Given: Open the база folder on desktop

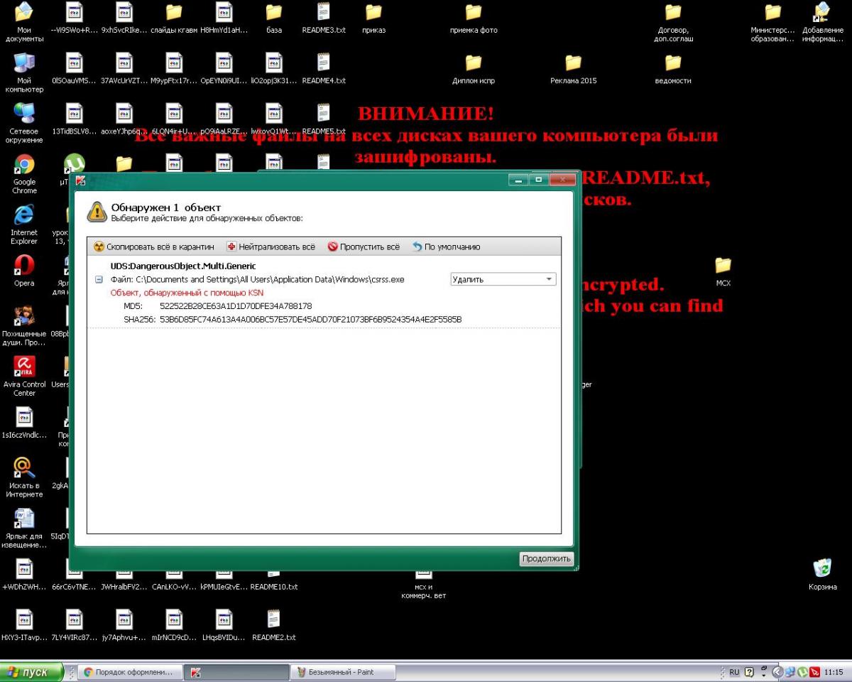Looking at the screenshot, I should click(x=274, y=17).
